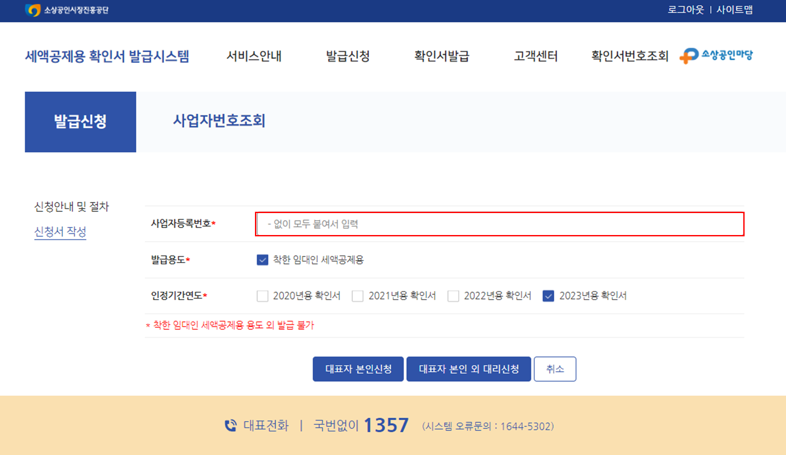Screen dimensions: 786x455
Task: Check the 2021년용 확인서 checkbox
Action: 358,296
